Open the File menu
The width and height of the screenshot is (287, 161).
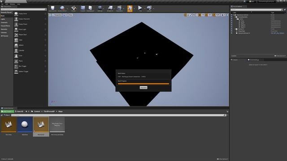(2, 4)
